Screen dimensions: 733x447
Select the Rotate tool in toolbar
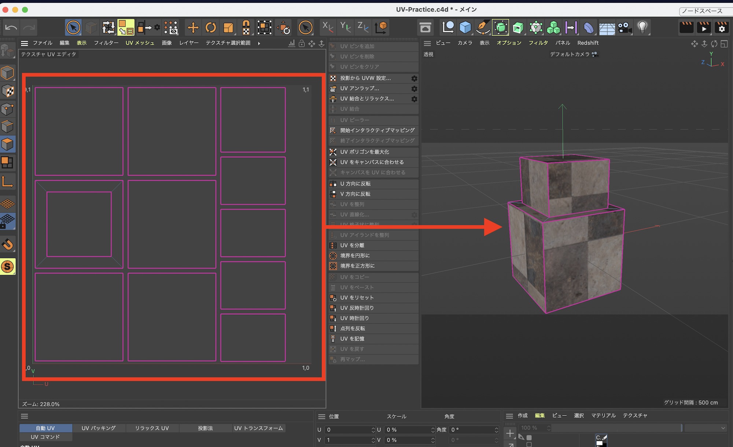tap(211, 28)
